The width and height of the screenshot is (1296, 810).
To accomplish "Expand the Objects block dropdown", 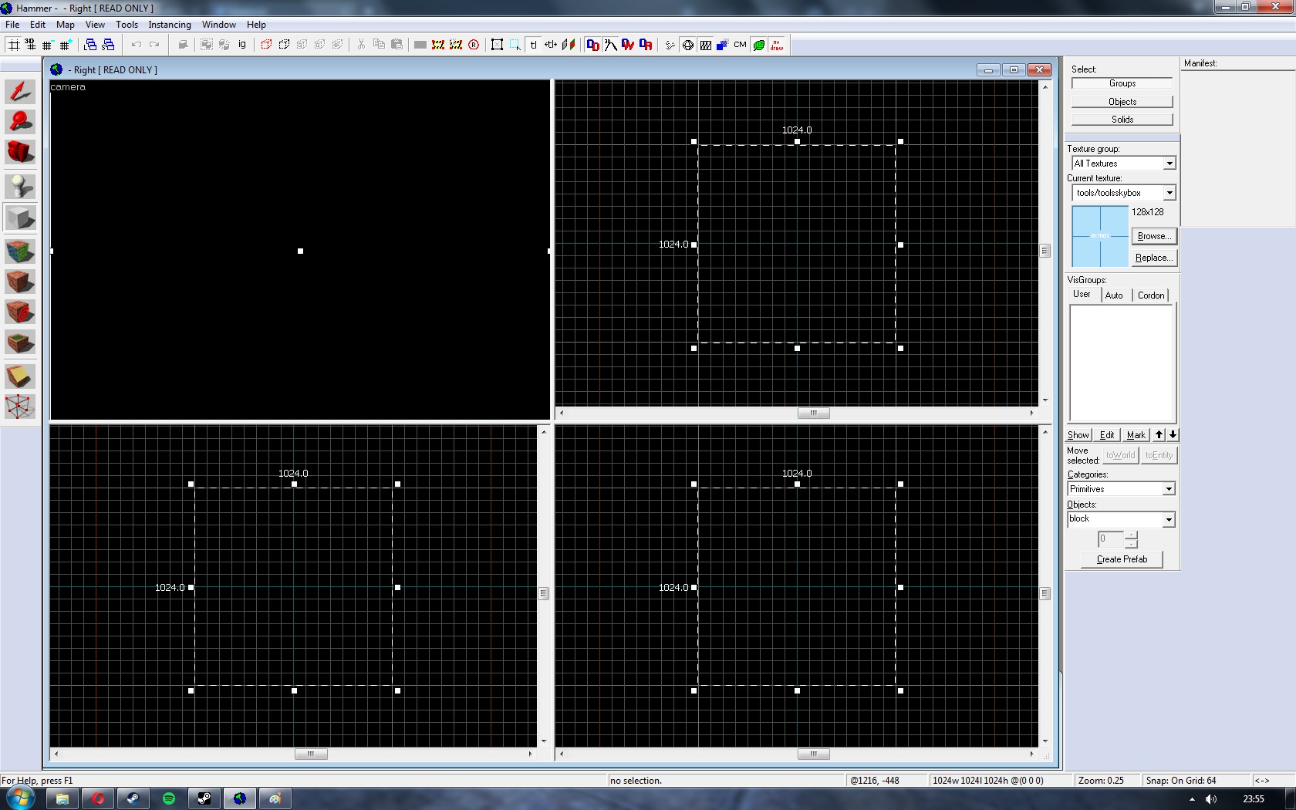I will tap(1169, 520).
